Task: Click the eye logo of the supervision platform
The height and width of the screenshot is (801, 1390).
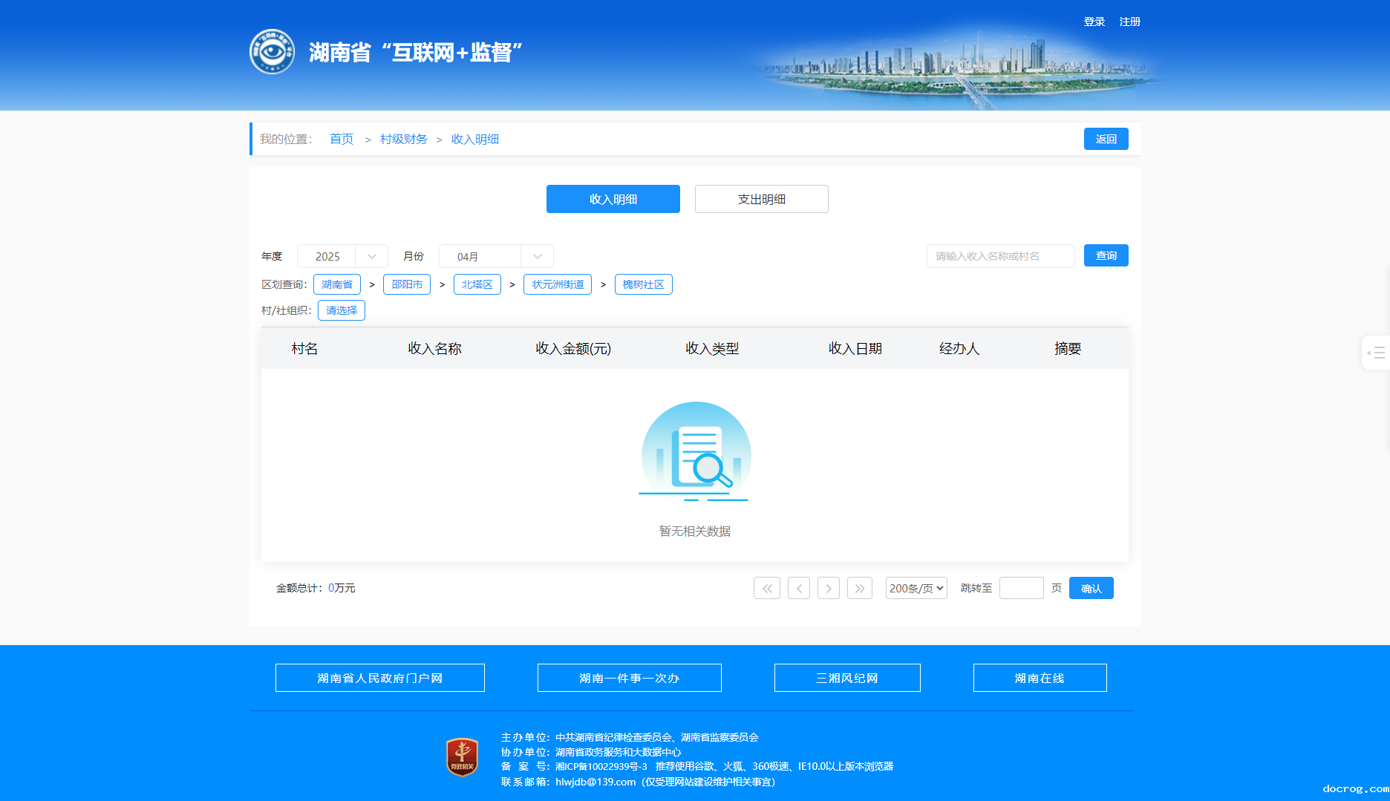Action: click(x=272, y=52)
